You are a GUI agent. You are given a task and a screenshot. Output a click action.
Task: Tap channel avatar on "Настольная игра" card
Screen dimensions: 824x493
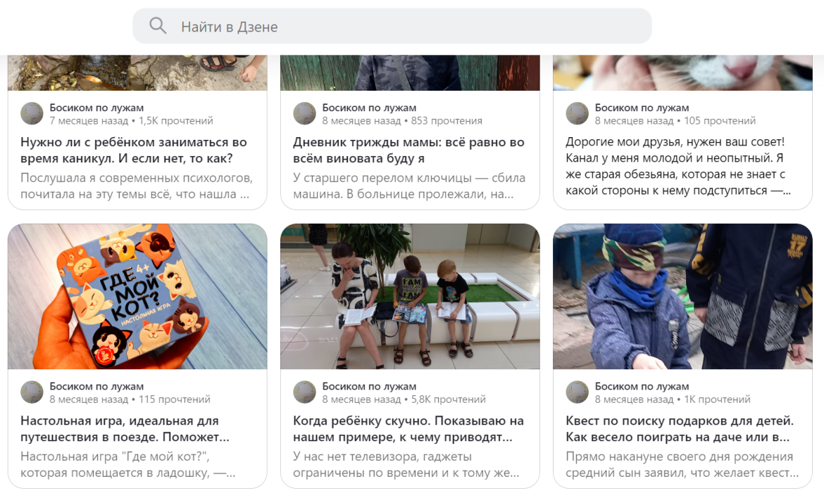[x=32, y=392]
